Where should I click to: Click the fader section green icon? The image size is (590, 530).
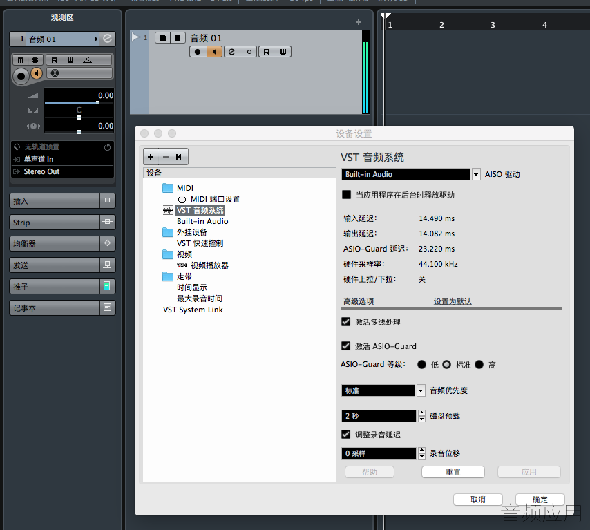[108, 287]
